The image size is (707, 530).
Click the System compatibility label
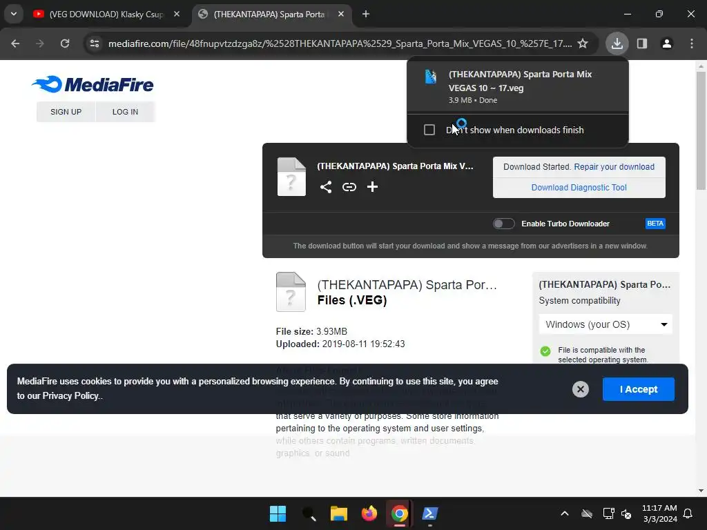tap(579, 301)
